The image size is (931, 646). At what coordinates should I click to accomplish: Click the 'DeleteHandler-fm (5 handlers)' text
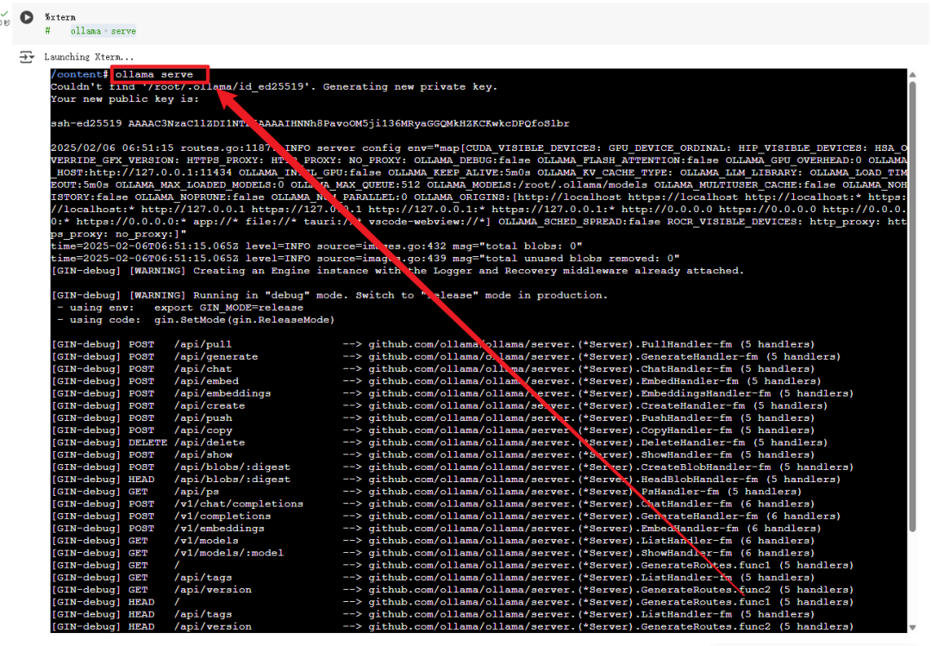coord(734,442)
